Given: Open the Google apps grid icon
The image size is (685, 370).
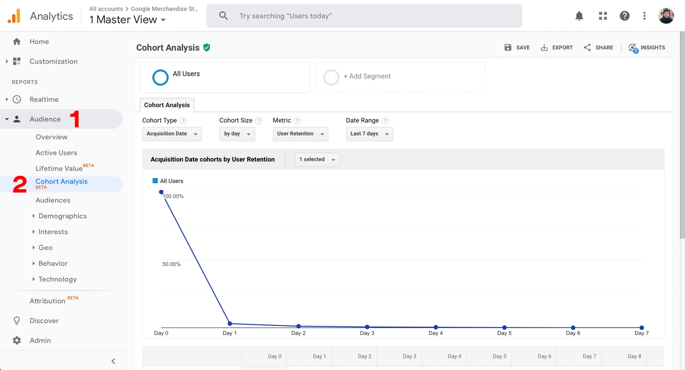Looking at the screenshot, I should [603, 16].
